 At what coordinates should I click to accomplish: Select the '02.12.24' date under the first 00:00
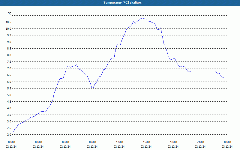(x=11, y=146)
